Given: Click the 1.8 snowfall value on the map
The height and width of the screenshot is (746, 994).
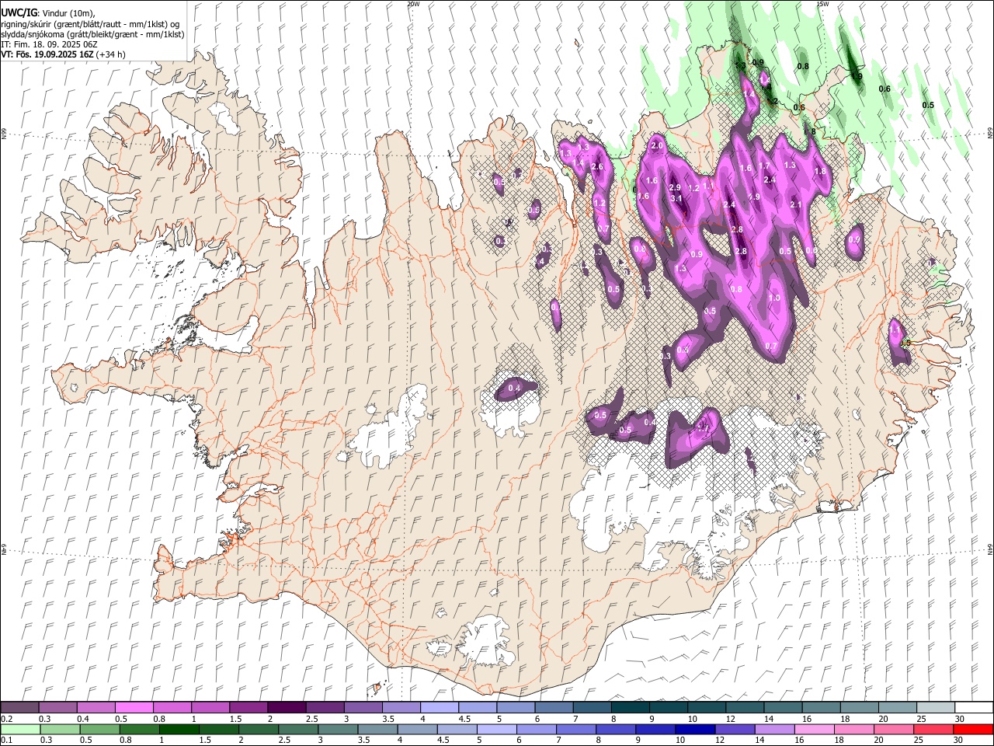Looking at the screenshot, I should coord(819,172).
